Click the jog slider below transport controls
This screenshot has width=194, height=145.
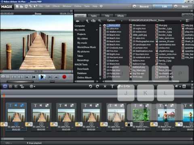click(20, 81)
